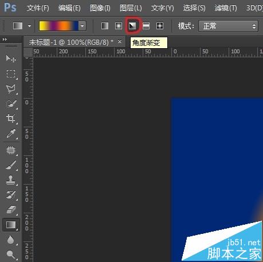Choose the radial gradient style
Screen dimensions: 263x262
pyautogui.click(x=119, y=26)
